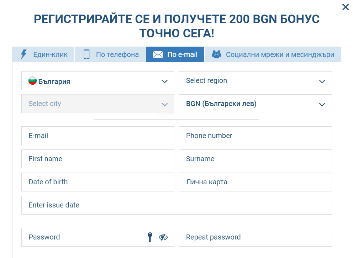Focus the Phone number field
This screenshot has width=353, height=258.
click(255, 136)
